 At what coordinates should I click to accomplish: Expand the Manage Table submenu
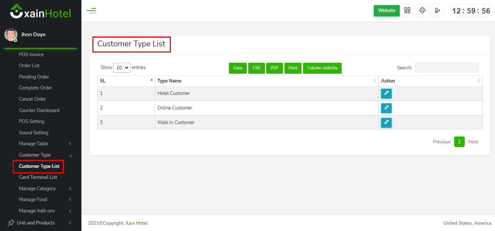44,144
